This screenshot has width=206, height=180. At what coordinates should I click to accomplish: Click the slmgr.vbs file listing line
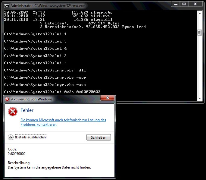click(x=58, y=12)
